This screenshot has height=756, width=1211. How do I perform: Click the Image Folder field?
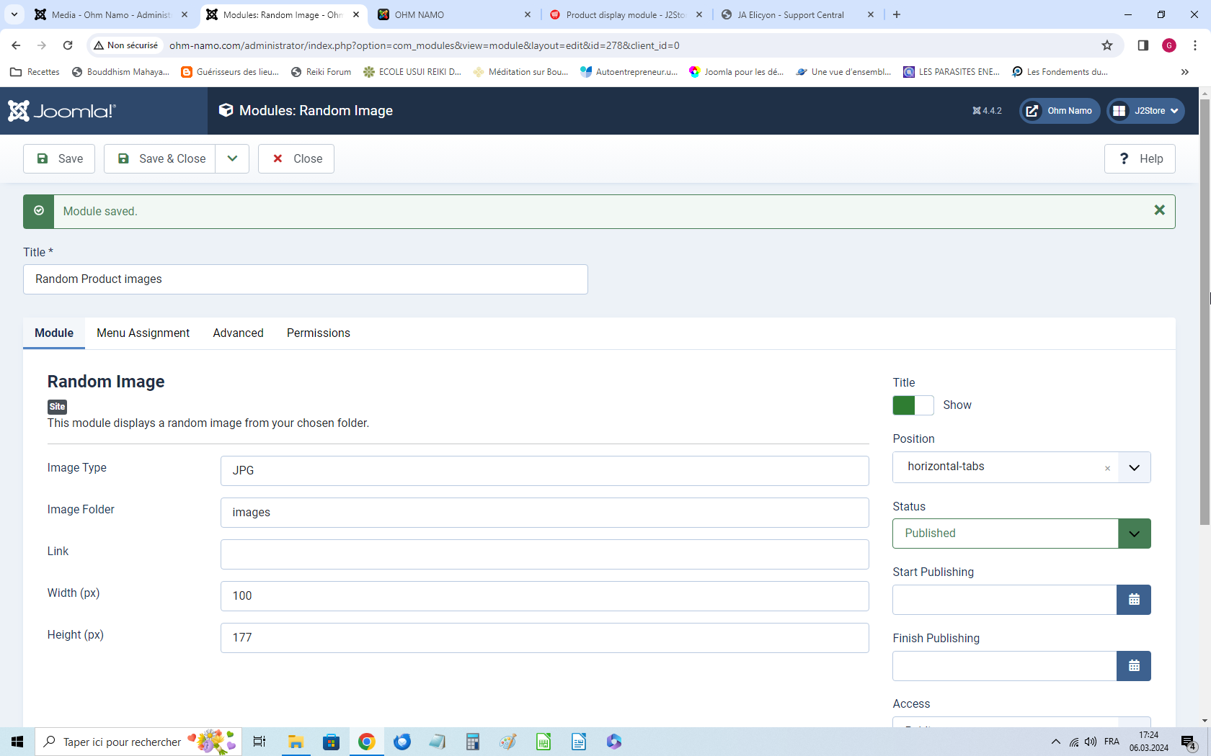[545, 513]
